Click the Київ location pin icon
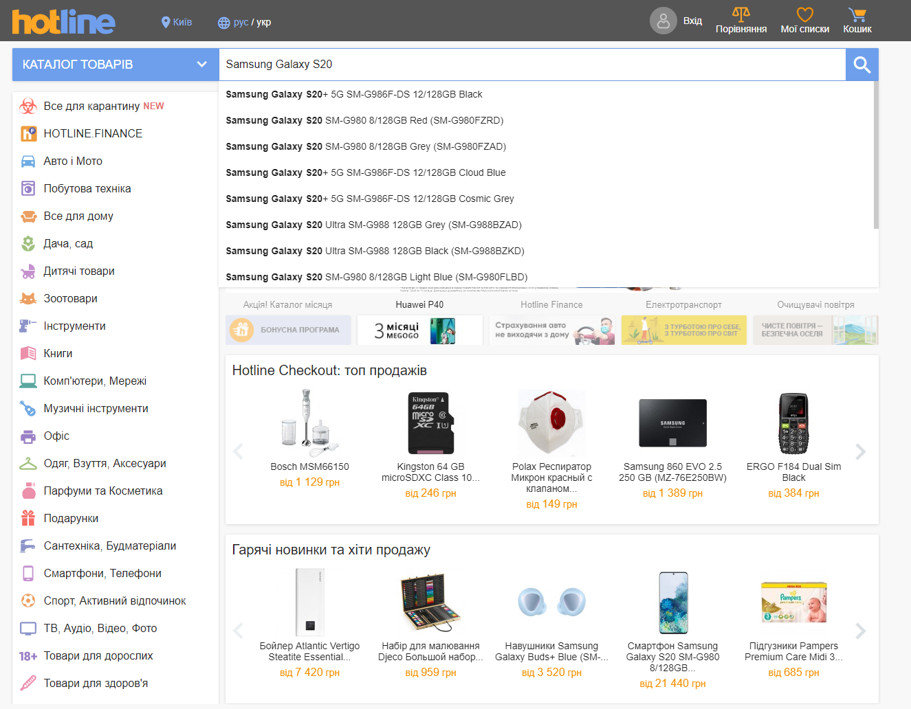Image resolution: width=911 pixels, height=709 pixels. tap(166, 23)
